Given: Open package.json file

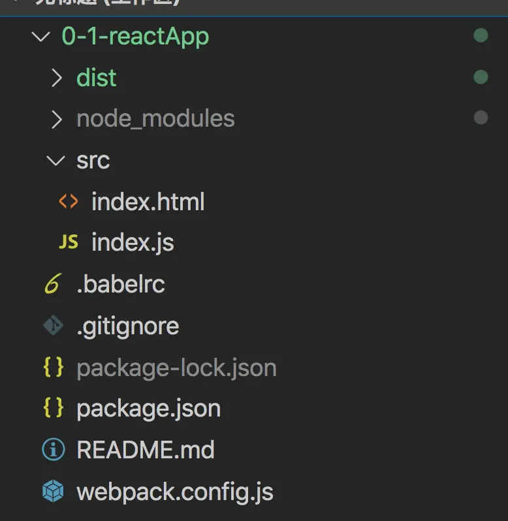Looking at the screenshot, I should tap(148, 409).
